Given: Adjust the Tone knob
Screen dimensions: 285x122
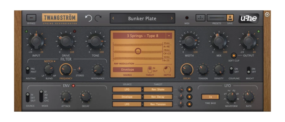Looking at the screenshot, I should click(96, 41).
